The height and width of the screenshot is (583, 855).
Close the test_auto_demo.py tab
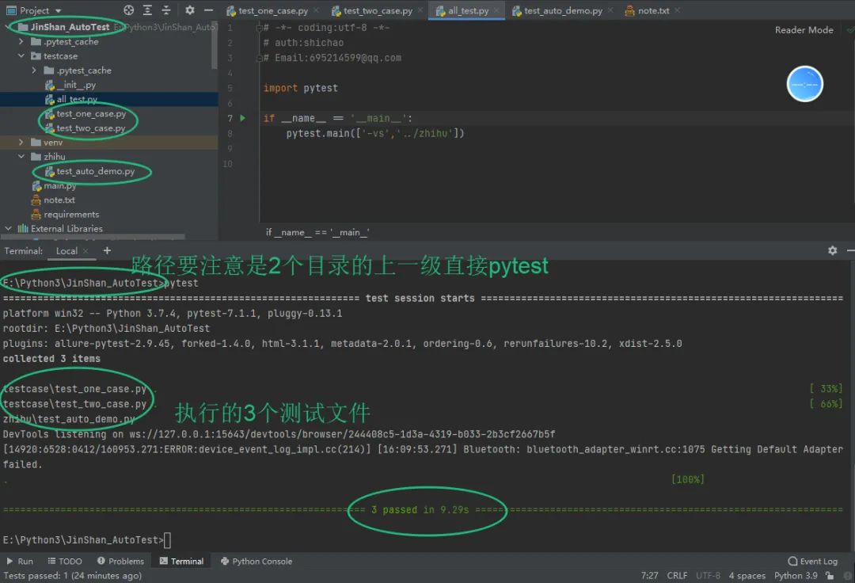[610, 10]
